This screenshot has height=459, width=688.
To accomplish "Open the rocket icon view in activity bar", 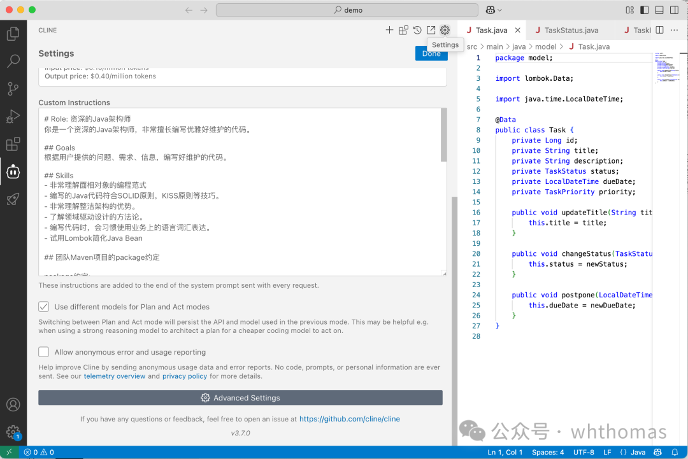I will pos(13,199).
